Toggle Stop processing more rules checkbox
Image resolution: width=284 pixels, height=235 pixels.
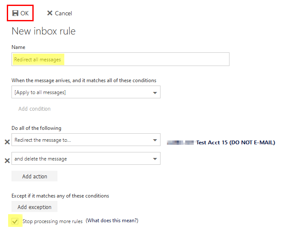click(15, 221)
